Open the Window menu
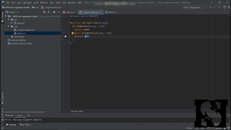Screen dimensions: 231x130 coord(72,3)
